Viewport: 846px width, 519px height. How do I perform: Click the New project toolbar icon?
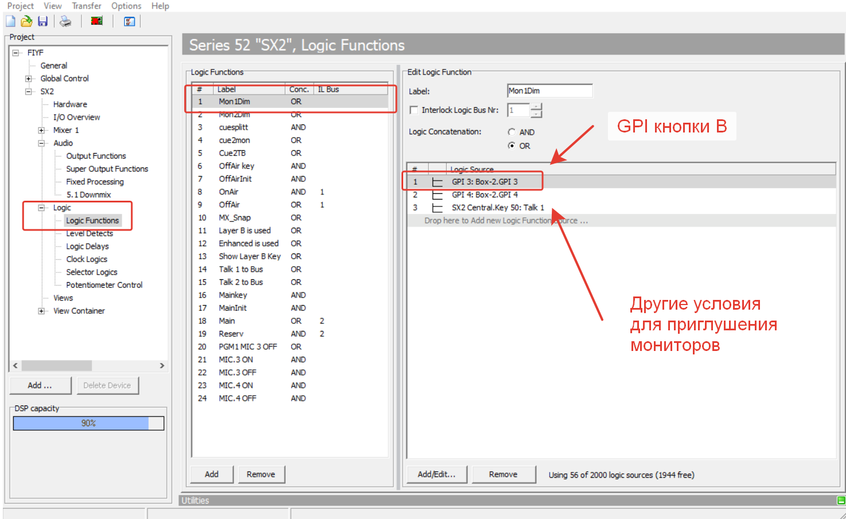[11, 21]
